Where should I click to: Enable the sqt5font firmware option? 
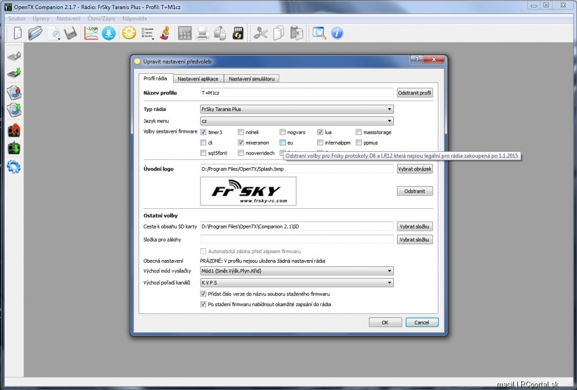[x=203, y=153]
